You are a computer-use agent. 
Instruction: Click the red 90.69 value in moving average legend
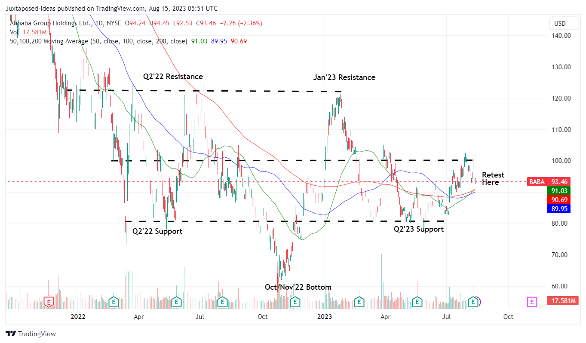click(239, 41)
